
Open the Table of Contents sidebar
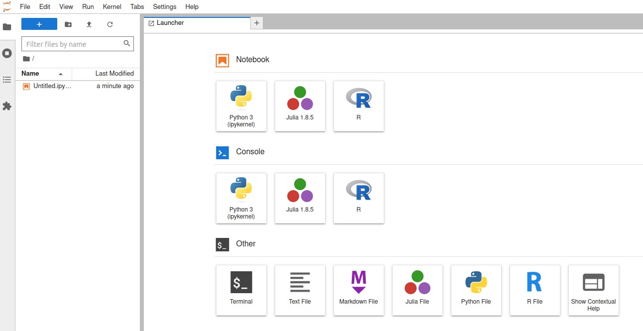tap(7, 80)
